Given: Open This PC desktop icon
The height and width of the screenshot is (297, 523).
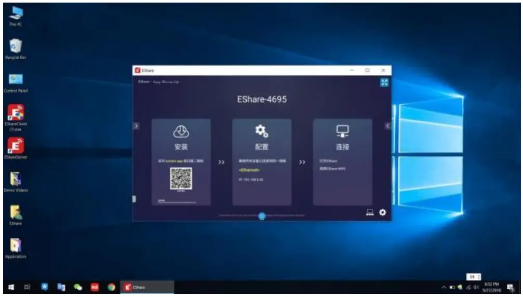Looking at the screenshot, I should [16, 16].
